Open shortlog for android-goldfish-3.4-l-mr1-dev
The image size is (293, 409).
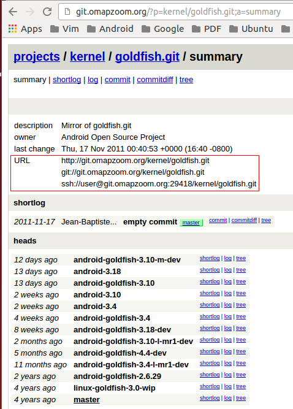210,363
